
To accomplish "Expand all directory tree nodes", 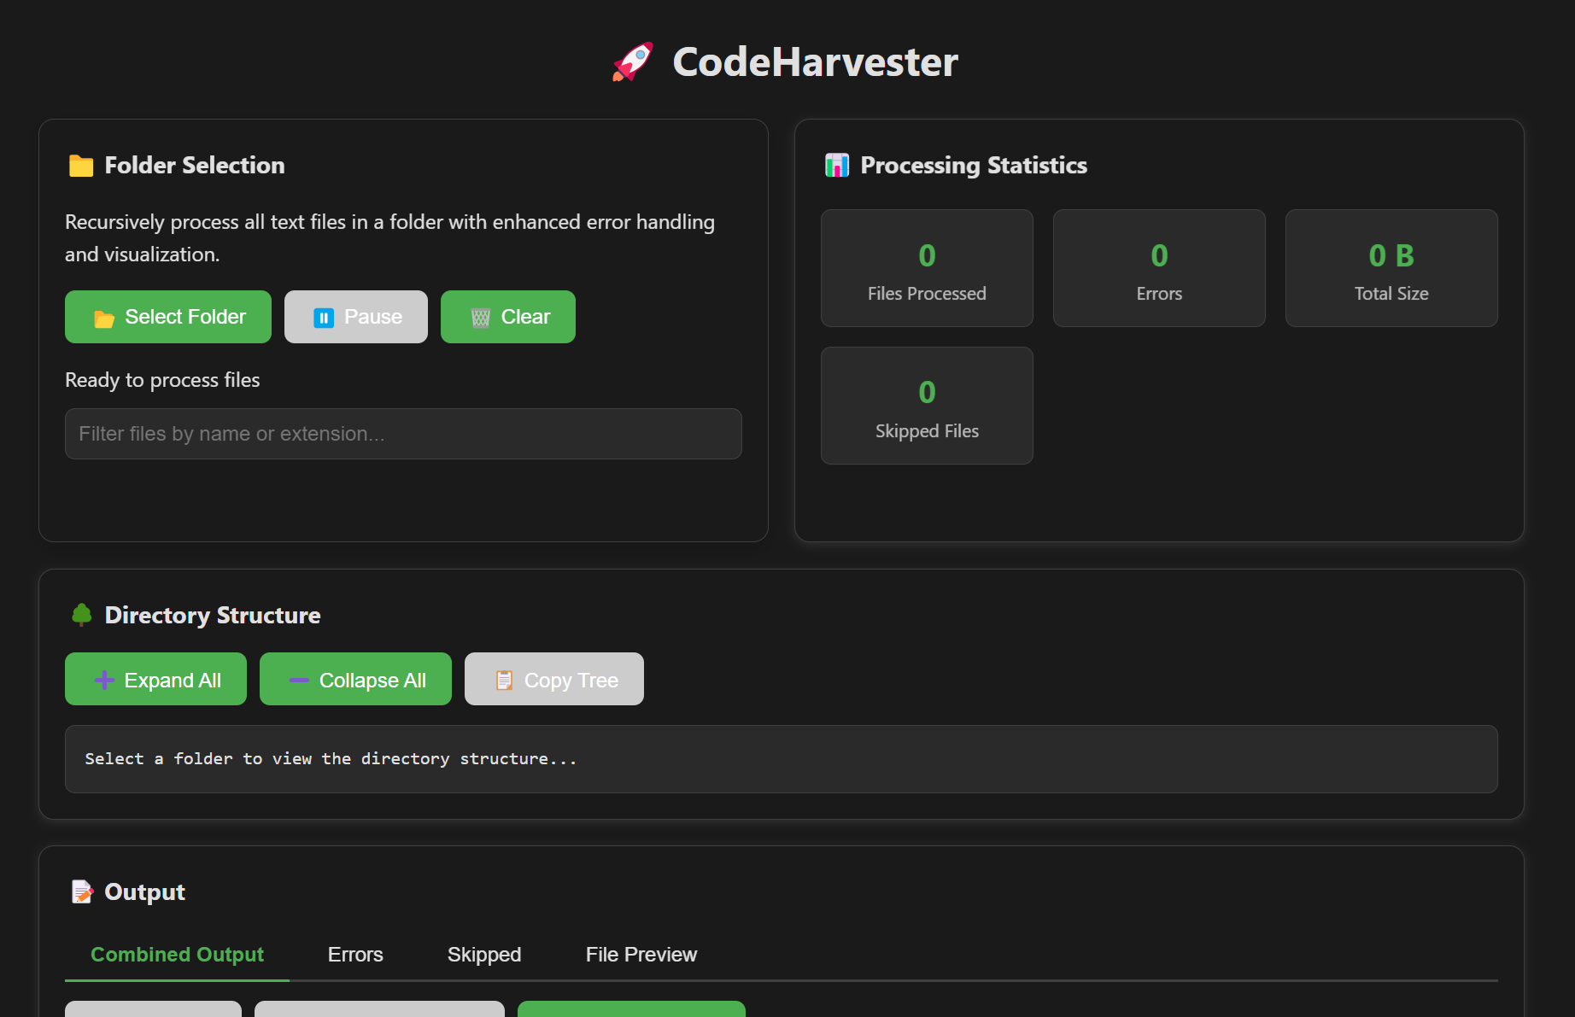I will pyautogui.click(x=155, y=679).
